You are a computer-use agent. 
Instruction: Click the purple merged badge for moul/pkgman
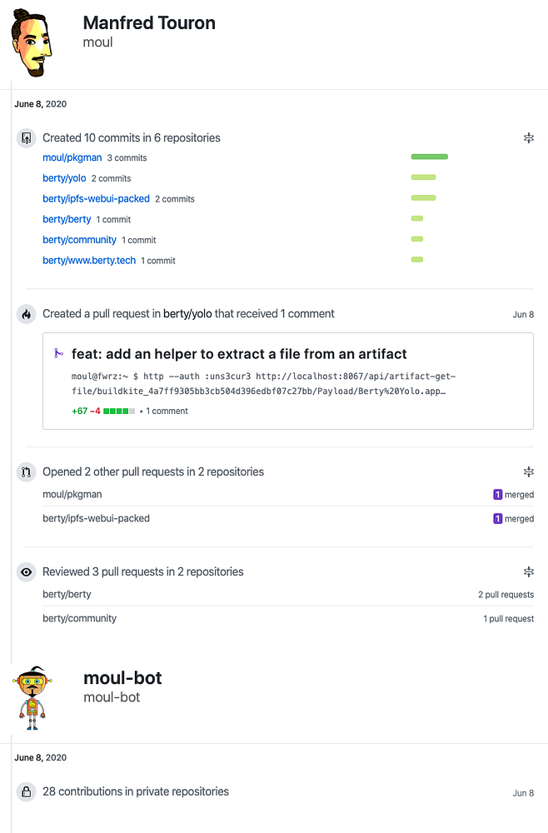[498, 495]
